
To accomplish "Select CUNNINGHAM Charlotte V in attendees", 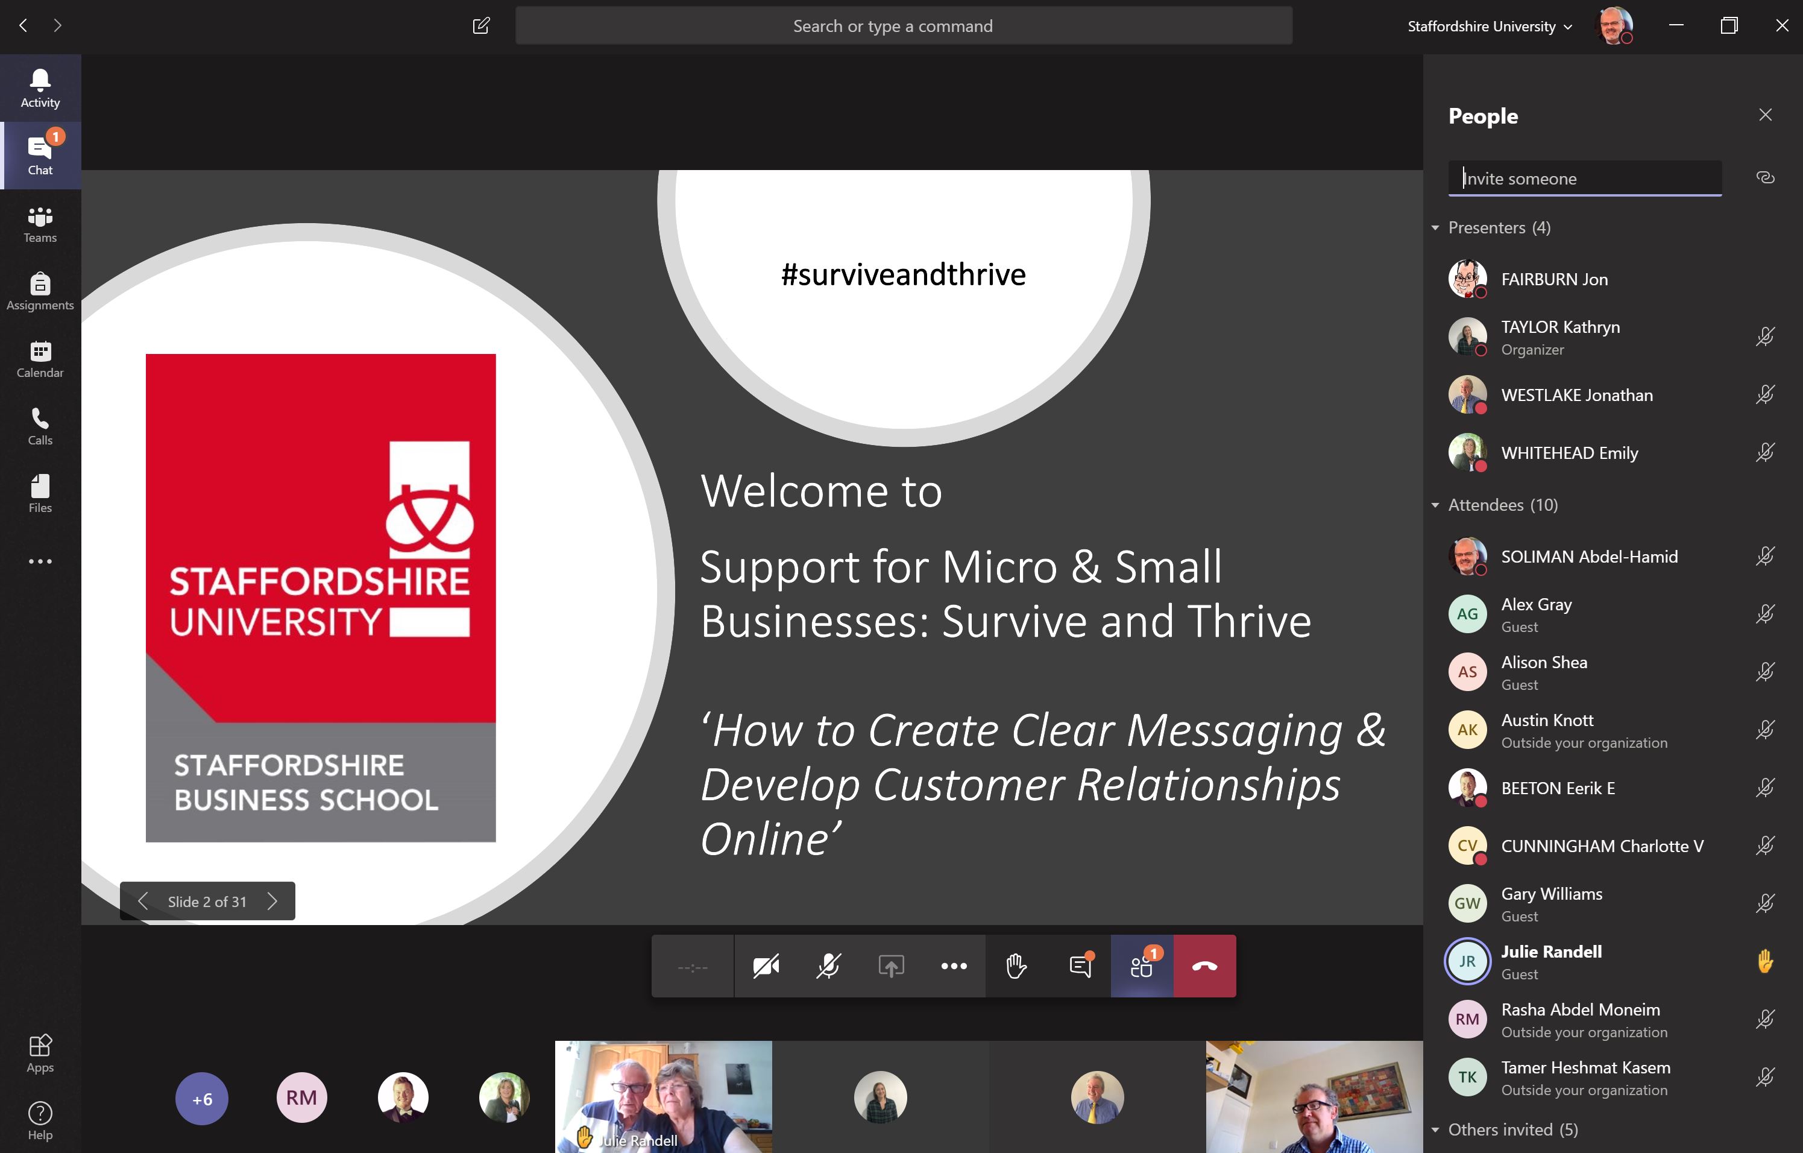I will (x=1613, y=845).
